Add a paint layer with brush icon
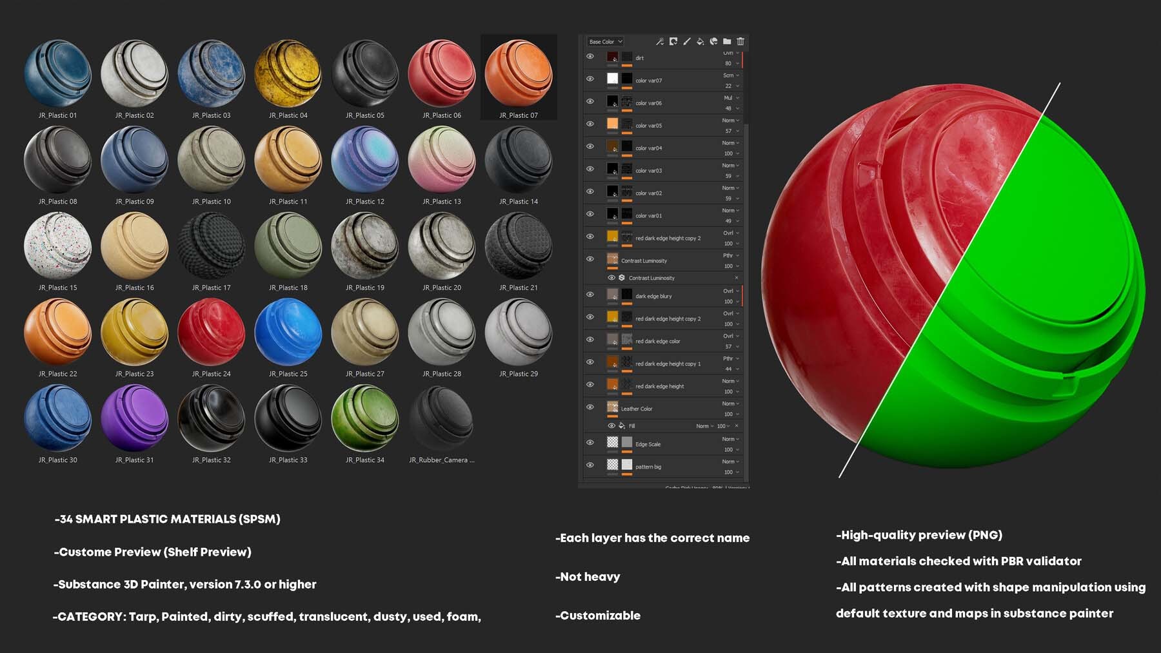 [687, 42]
